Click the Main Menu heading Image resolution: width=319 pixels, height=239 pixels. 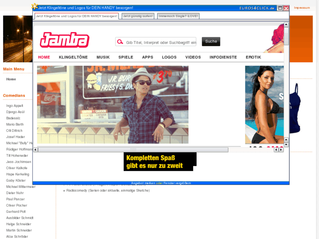coord(14,69)
